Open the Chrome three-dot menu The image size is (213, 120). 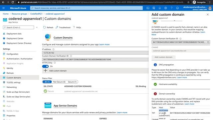[210, 2]
